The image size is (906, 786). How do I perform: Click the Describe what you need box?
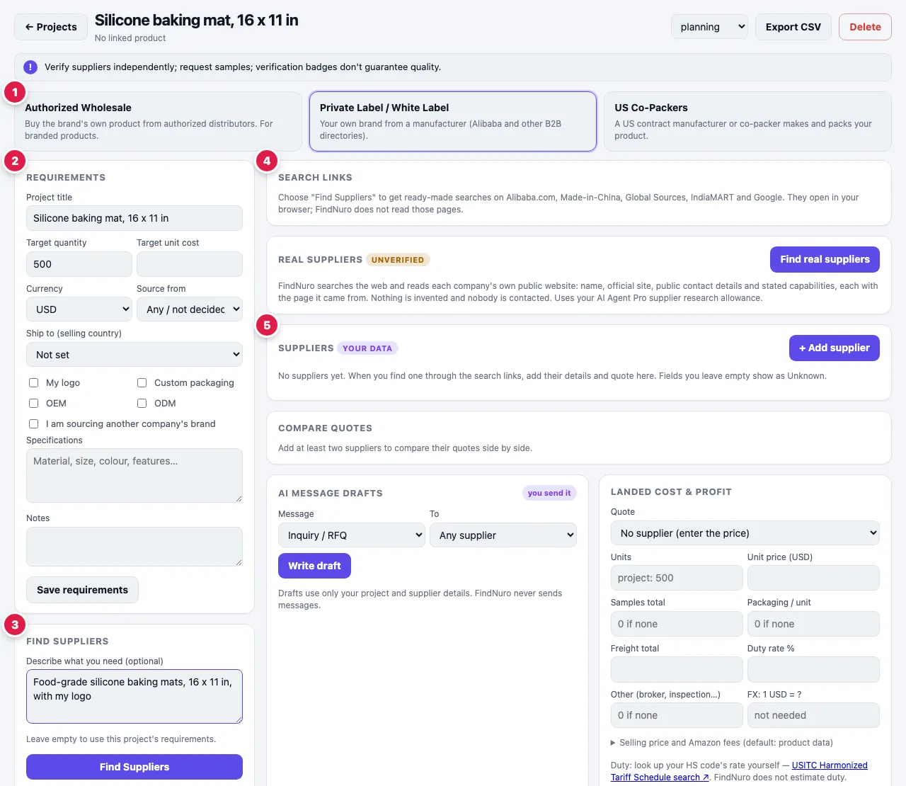click(x=134, y=697)
